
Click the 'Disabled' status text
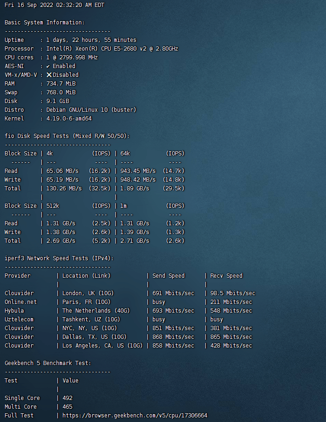point(66,75)
